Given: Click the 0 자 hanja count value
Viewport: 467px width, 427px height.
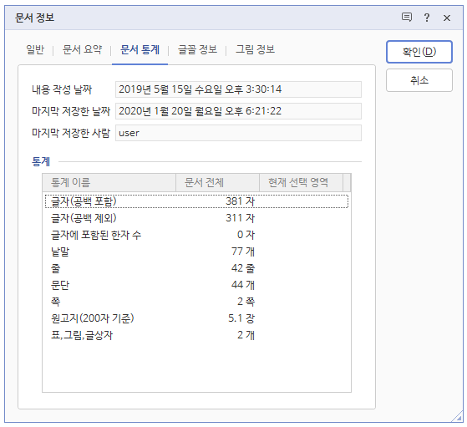Looking at the screenshot, I should pyautogui.click(x=246, y=235).
